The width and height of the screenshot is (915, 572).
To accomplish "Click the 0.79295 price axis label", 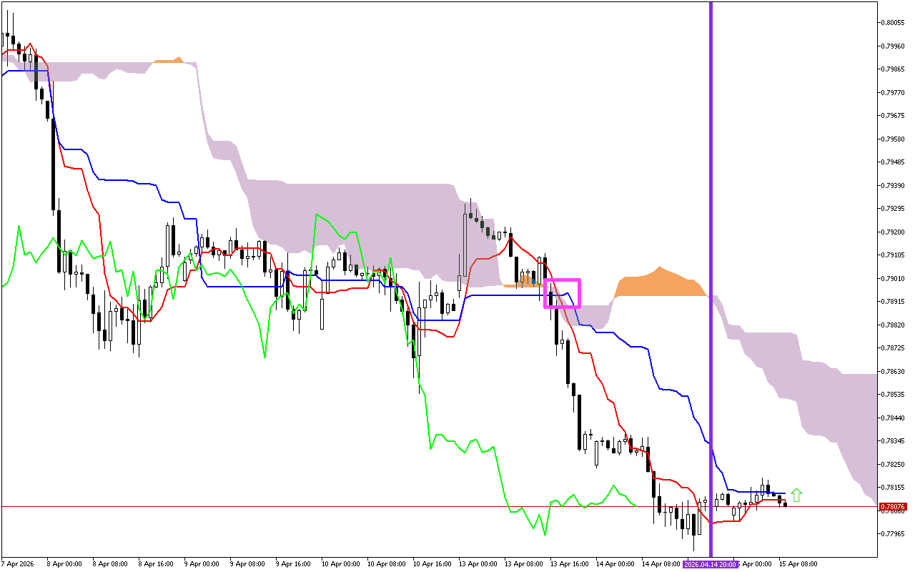I will 894,209.
